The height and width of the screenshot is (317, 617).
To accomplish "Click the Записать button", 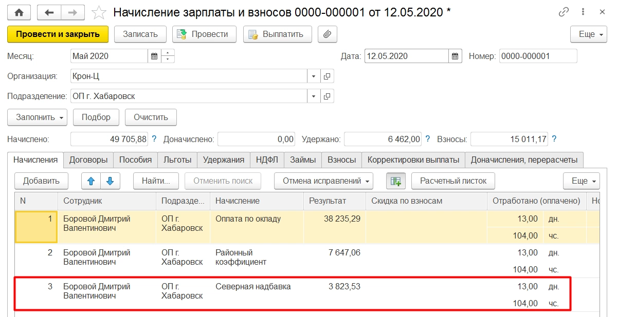I will (140, 34).
